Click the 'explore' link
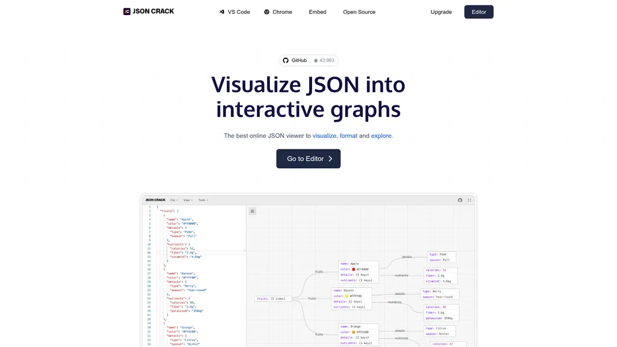 point(381,136)
